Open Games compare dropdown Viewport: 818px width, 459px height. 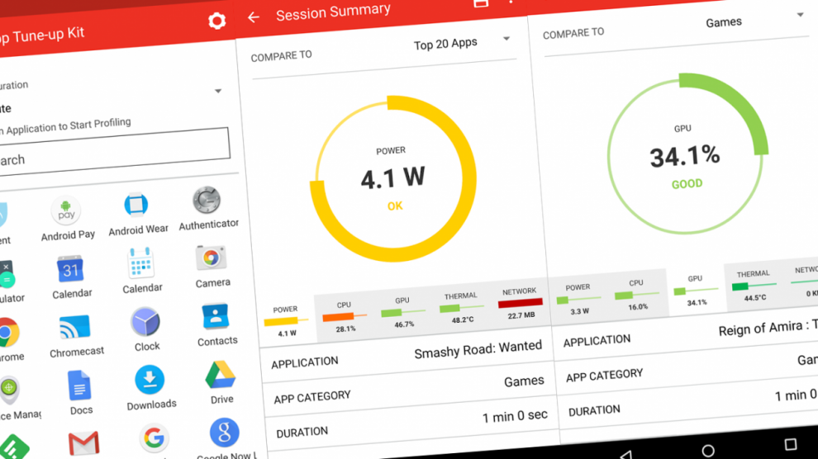(x=754, y=20)
